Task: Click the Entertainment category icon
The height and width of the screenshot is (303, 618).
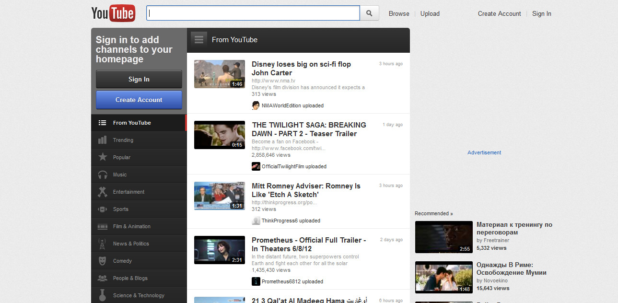Action: point(102,192)
